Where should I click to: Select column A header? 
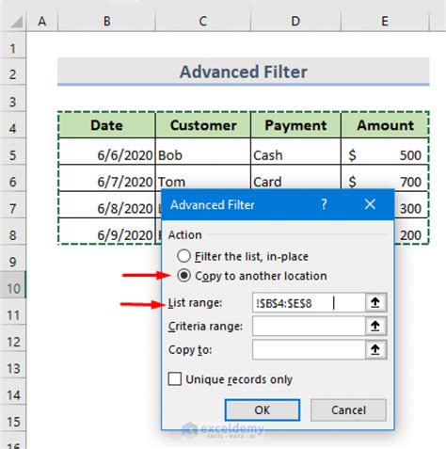[x=42, y=22]
